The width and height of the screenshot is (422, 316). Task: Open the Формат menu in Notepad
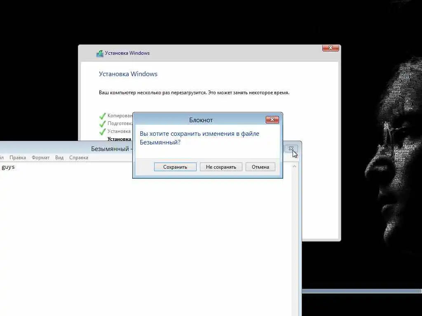pyautogui.click(x=41, y=158)
